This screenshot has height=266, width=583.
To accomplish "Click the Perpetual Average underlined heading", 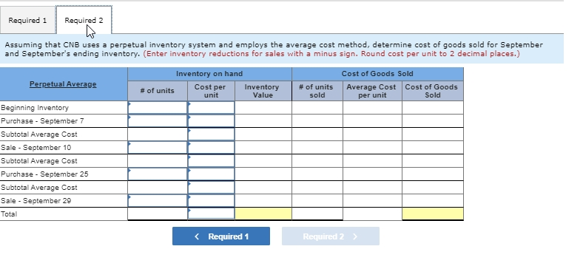I will (63, 84).
